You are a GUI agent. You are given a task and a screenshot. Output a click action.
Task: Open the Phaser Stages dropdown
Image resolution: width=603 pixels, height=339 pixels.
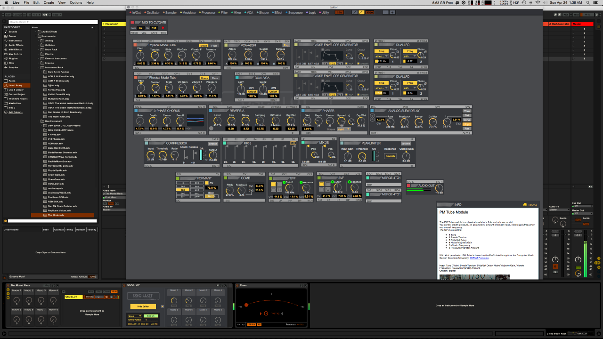(343, 129)
